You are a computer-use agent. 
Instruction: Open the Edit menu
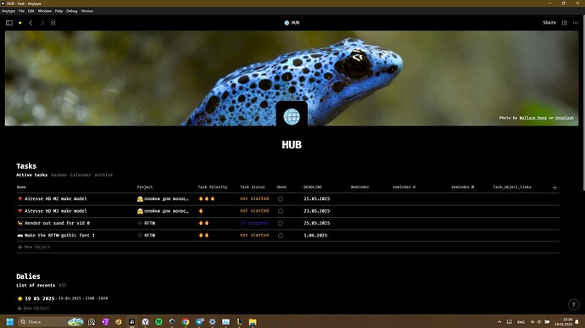pos(31,11)
